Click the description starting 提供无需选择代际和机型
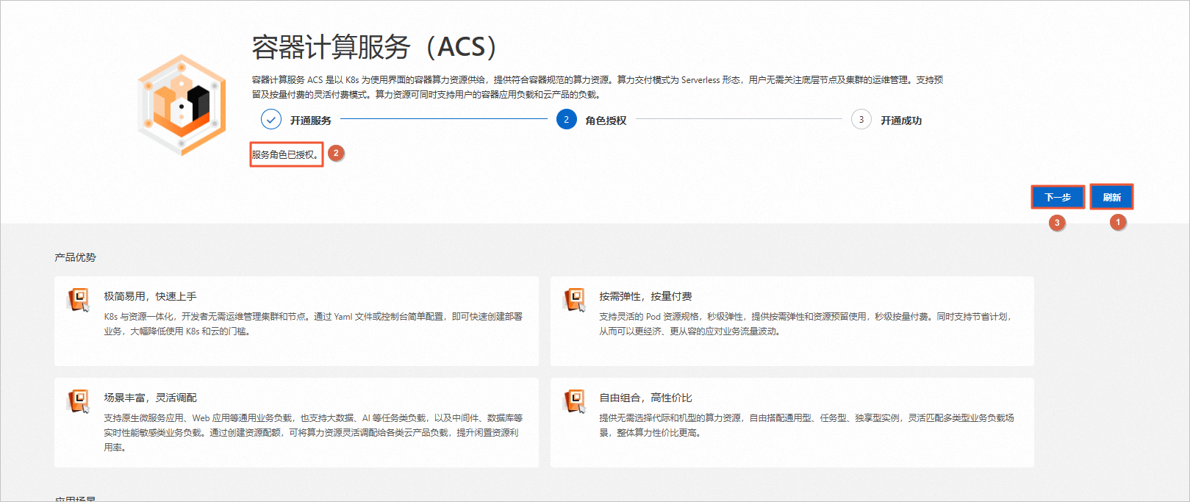 806,425
